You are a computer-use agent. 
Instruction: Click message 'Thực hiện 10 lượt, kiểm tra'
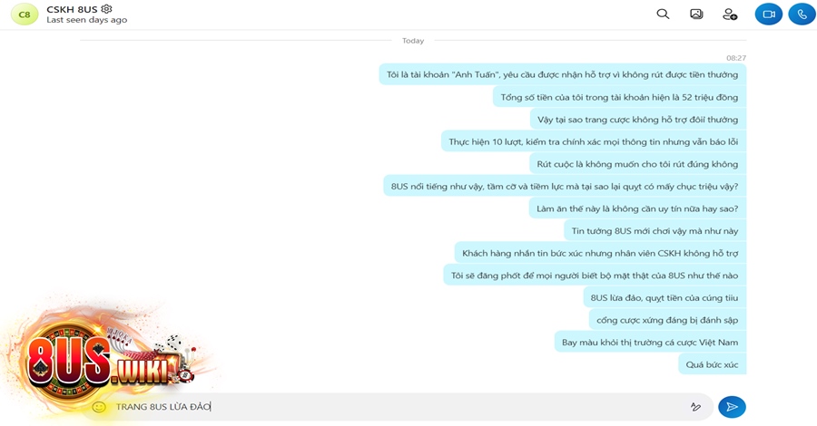594,141
